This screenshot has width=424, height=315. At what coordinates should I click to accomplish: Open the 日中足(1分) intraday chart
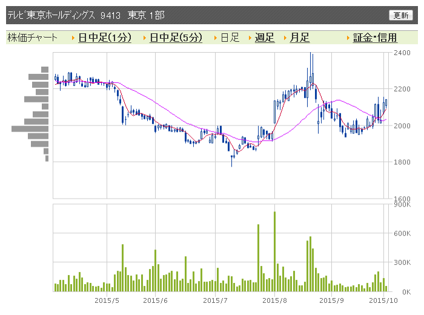click(105, 38)
